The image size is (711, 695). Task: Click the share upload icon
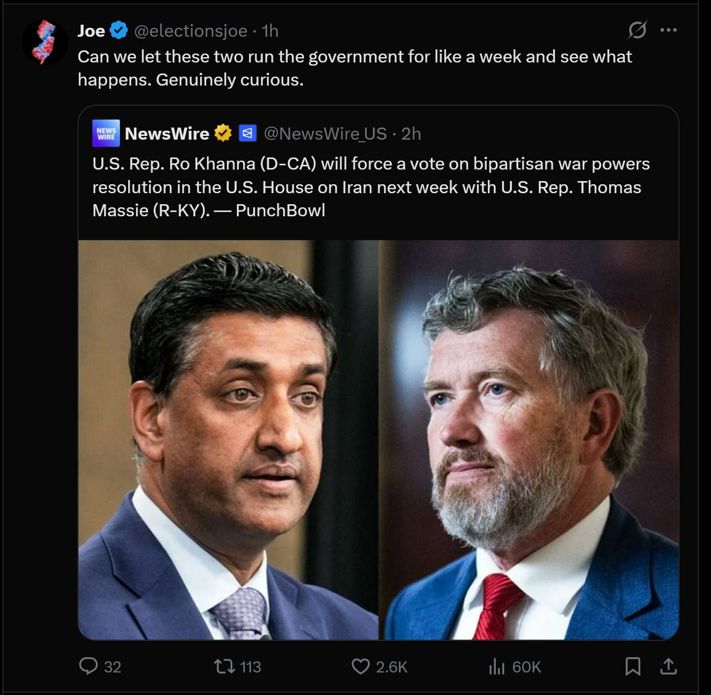pos(668,666)
